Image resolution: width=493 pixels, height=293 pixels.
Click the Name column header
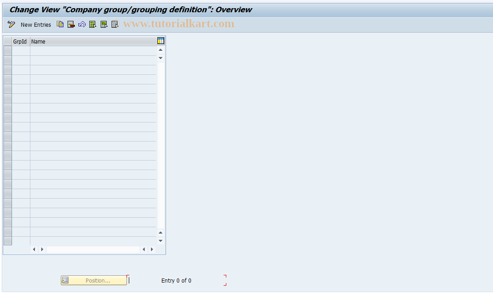(x=93, y=41)
